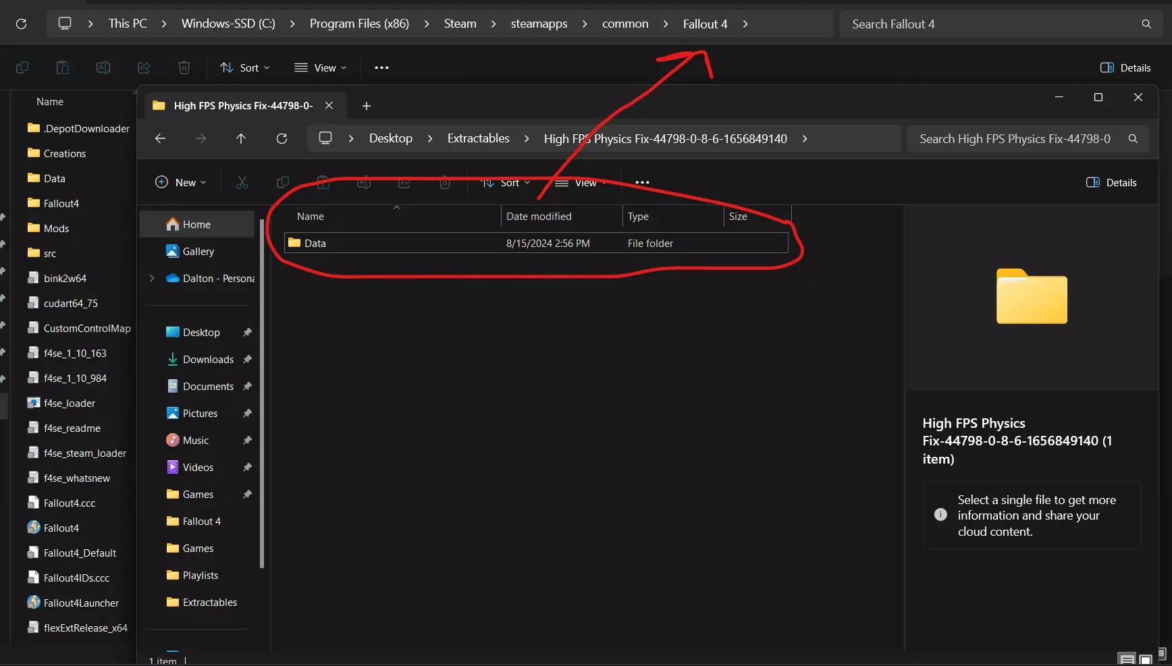Toggle Details pane in Fallout 4 window
1172x666 pixels.
coord(1125,67)
